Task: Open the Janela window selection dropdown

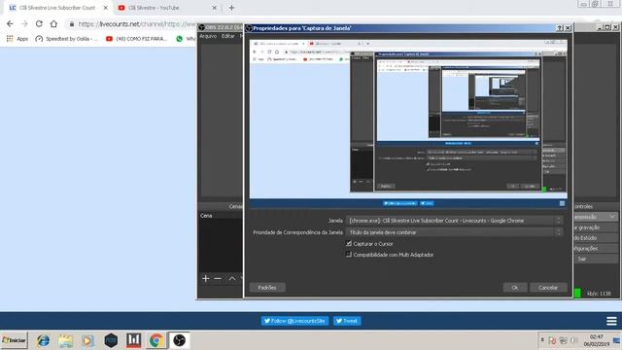Action: 454,221
